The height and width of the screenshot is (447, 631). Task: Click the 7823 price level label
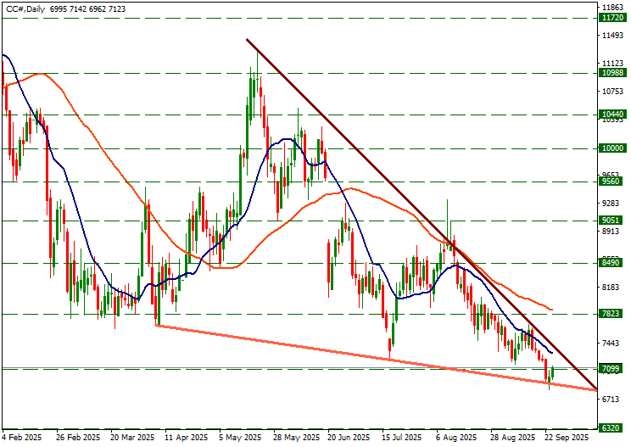click(x=611, y=314)
